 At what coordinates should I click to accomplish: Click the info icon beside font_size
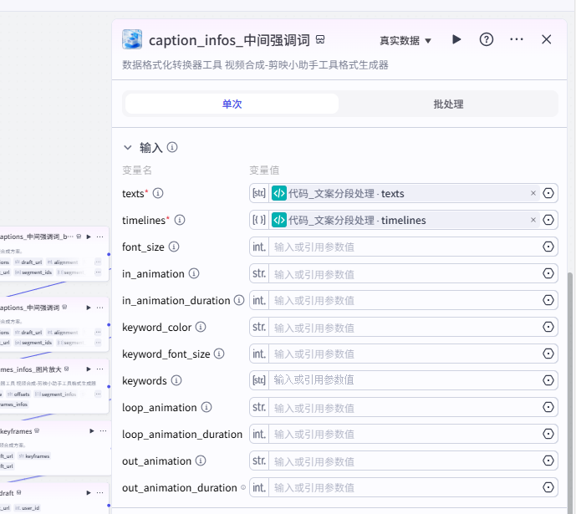[x=174, y=247]
